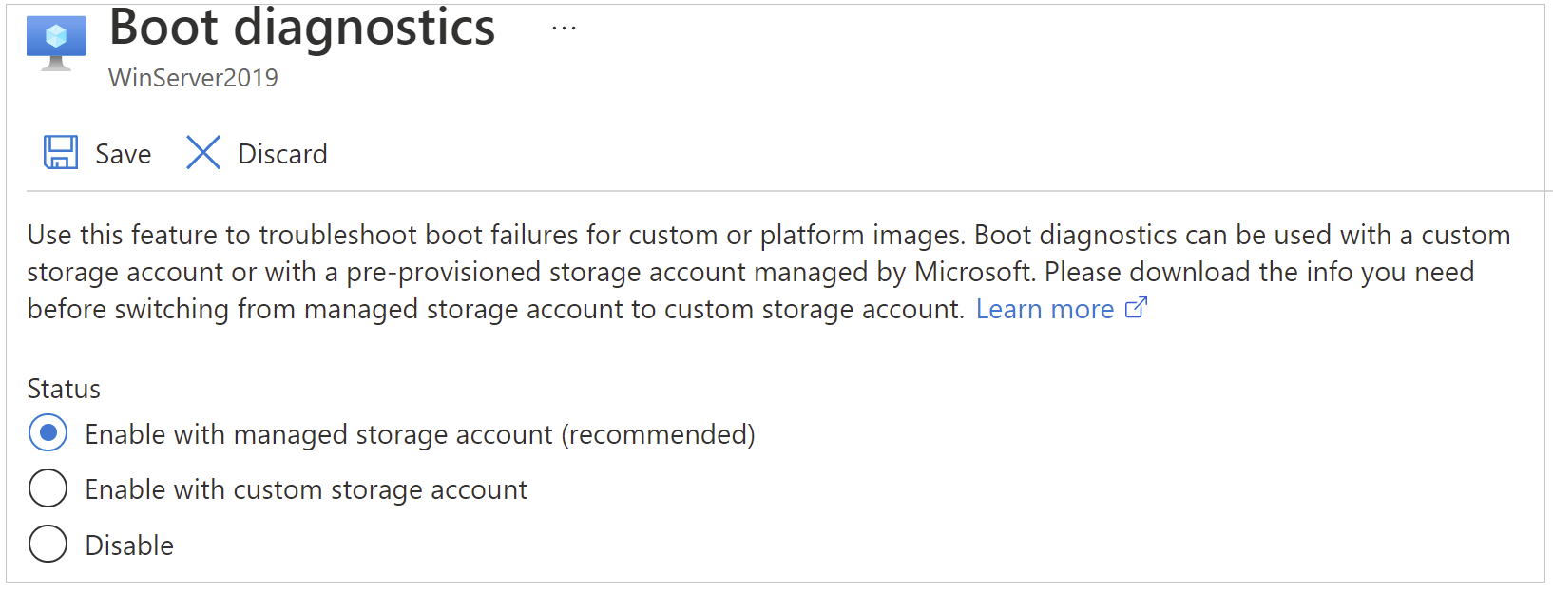
Task: Click the Boot diagnostics page title
Action: pyautogui.click(x=301, y=29)
